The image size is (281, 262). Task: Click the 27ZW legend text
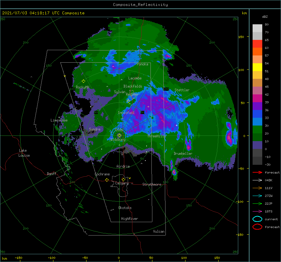coord(269,196)
